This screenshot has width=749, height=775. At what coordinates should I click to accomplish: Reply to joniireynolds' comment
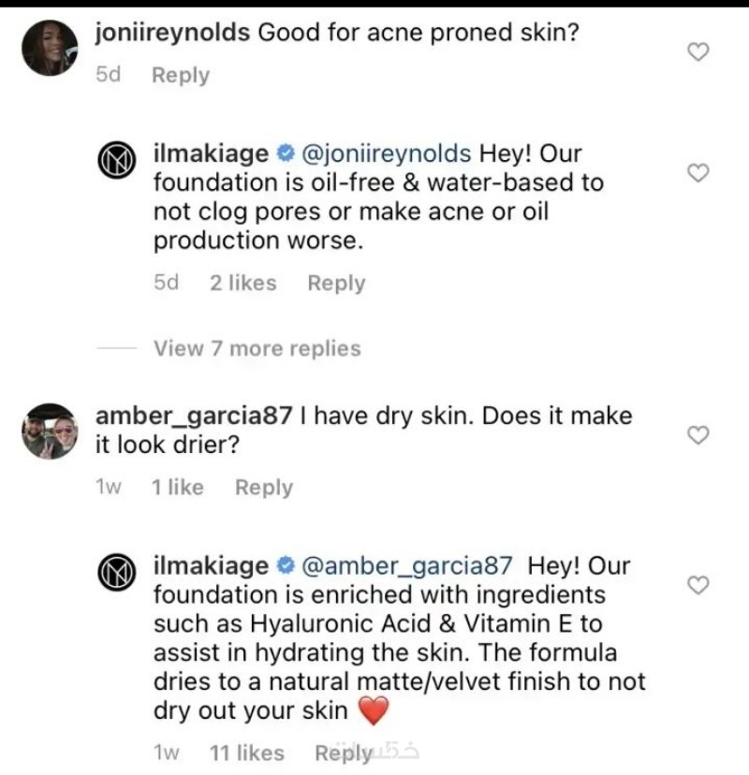[180, 76]
